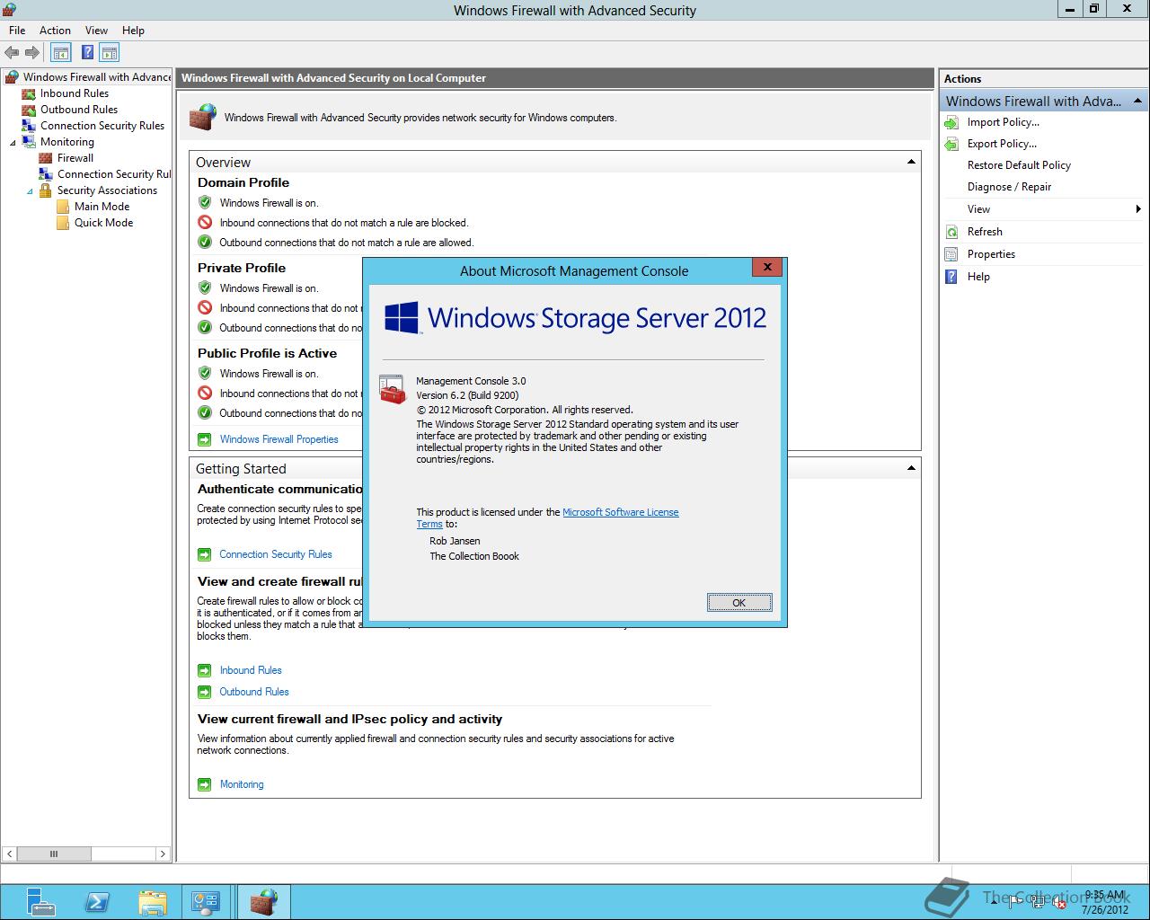The height and width of the screenshot is (920, 1150).
Task: Click the Forward arrow toolbar icon
Action: pos(32,53)
